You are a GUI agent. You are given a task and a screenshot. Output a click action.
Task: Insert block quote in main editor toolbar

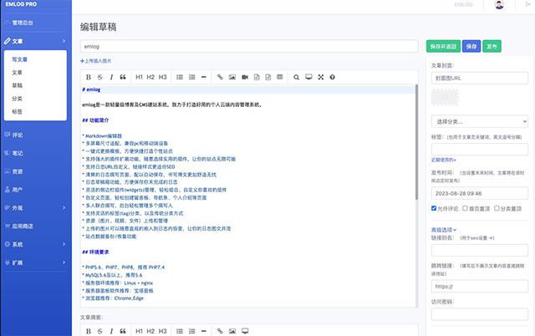123,78
